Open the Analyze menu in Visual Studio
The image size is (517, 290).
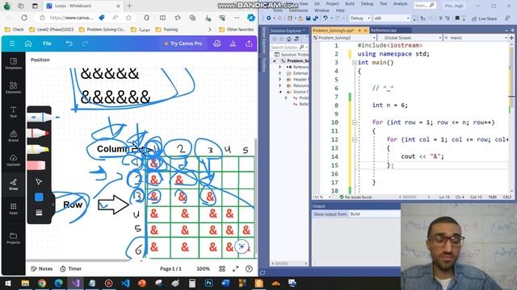(x=401, y=3)
